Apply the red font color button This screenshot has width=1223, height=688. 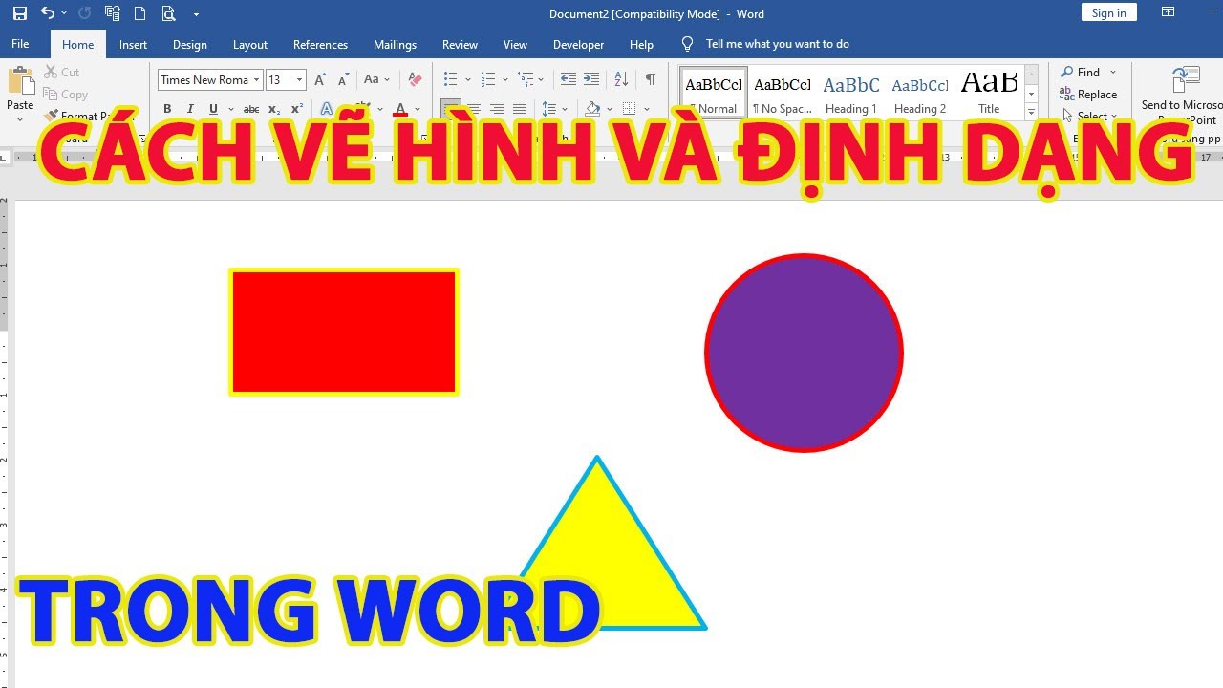pyautogui.click(x=400, y=108)
